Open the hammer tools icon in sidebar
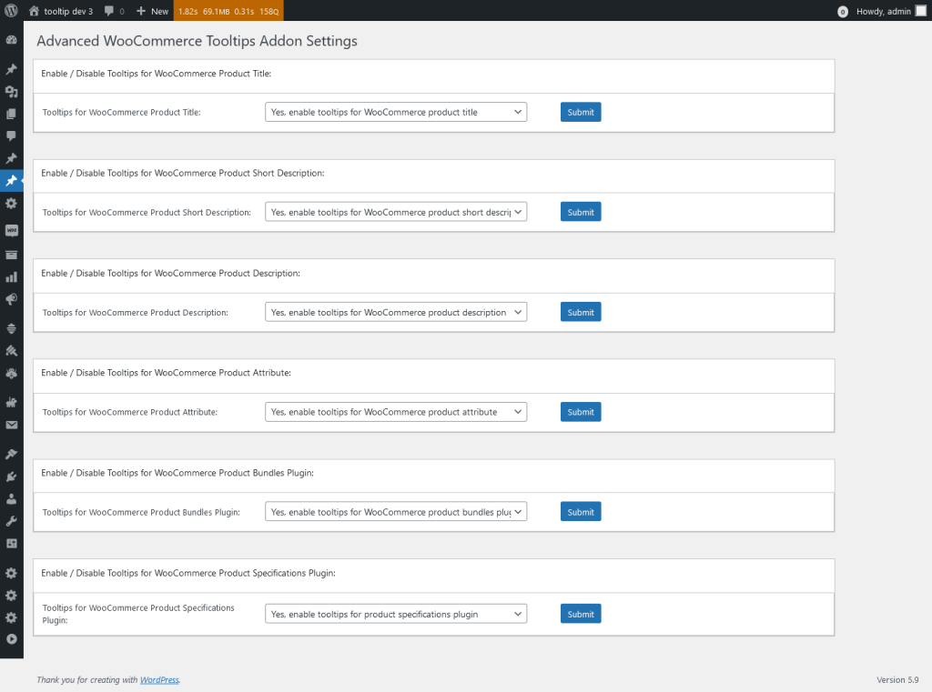 (x=11, y=351)
